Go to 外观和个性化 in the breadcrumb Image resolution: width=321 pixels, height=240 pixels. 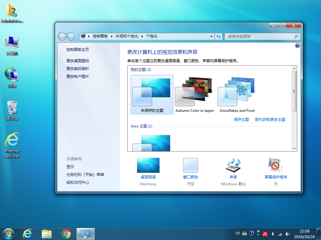tap(127, 36)
